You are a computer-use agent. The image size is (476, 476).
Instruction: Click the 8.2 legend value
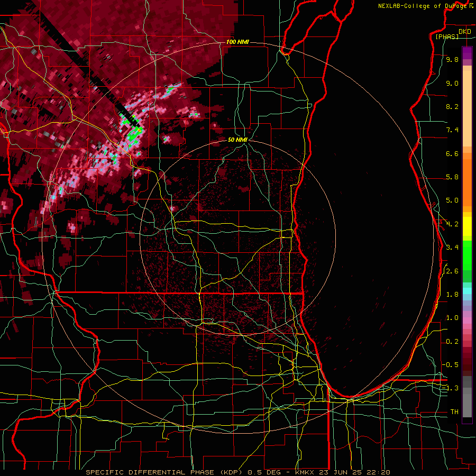click(x=452, y=106)
